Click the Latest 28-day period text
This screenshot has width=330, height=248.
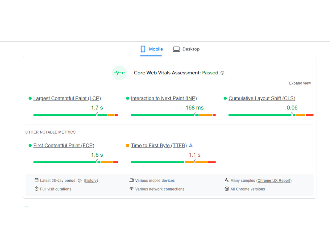58,181
